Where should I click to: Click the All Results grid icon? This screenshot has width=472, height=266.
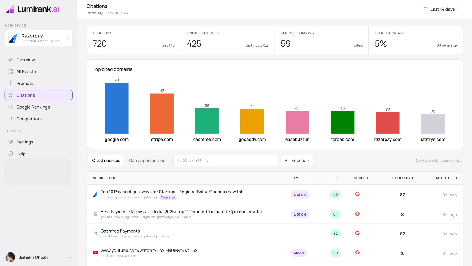[11, 71]
